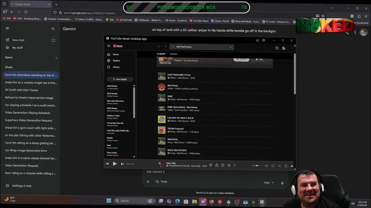Add Gata Only to a playlist icon

tap(229, 165)
